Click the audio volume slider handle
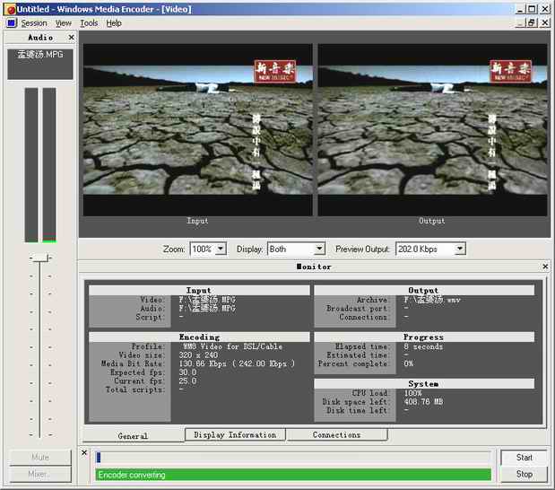This screenshot has width=555, height=490. coord(40,258)
